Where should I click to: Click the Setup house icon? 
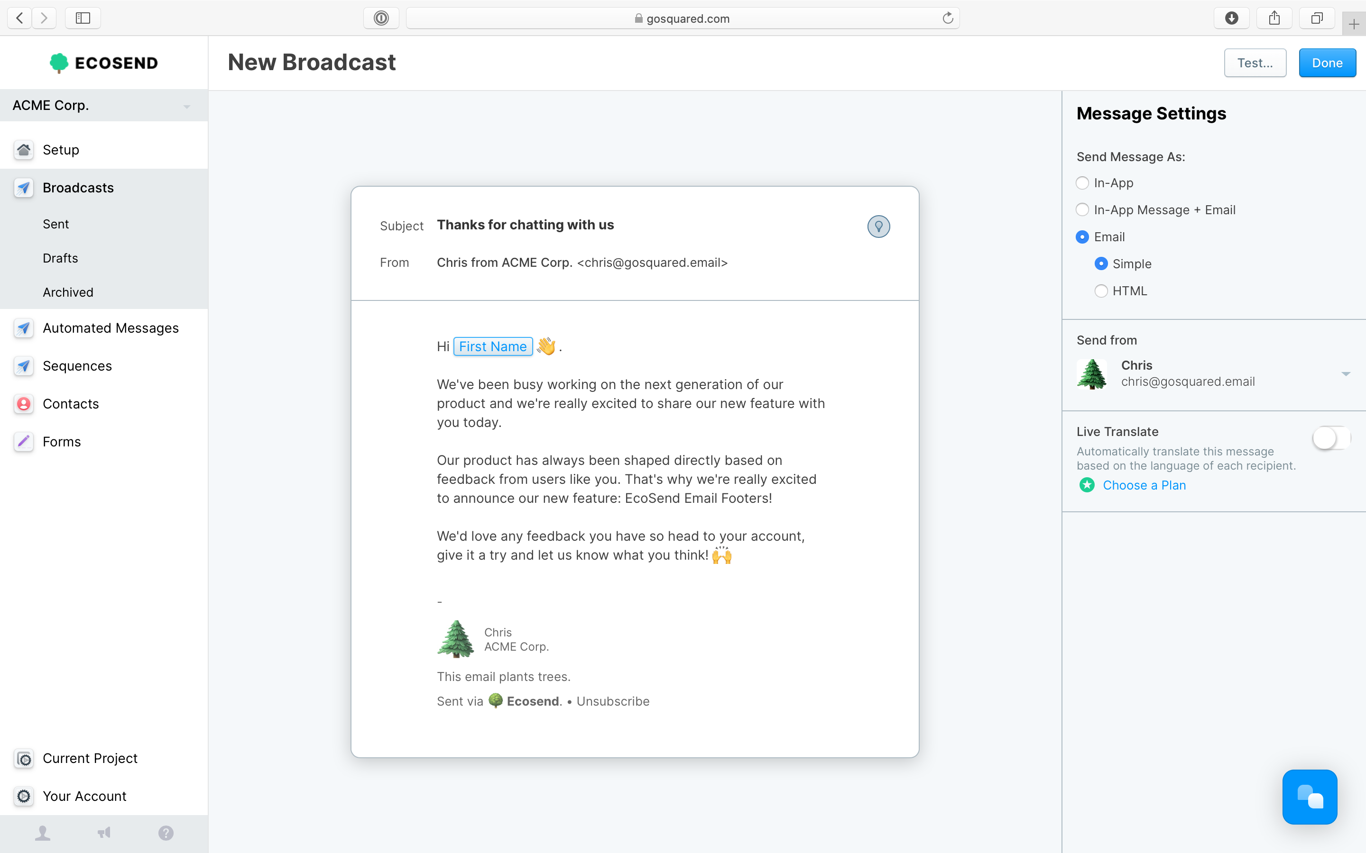click(x=24, y=150)
